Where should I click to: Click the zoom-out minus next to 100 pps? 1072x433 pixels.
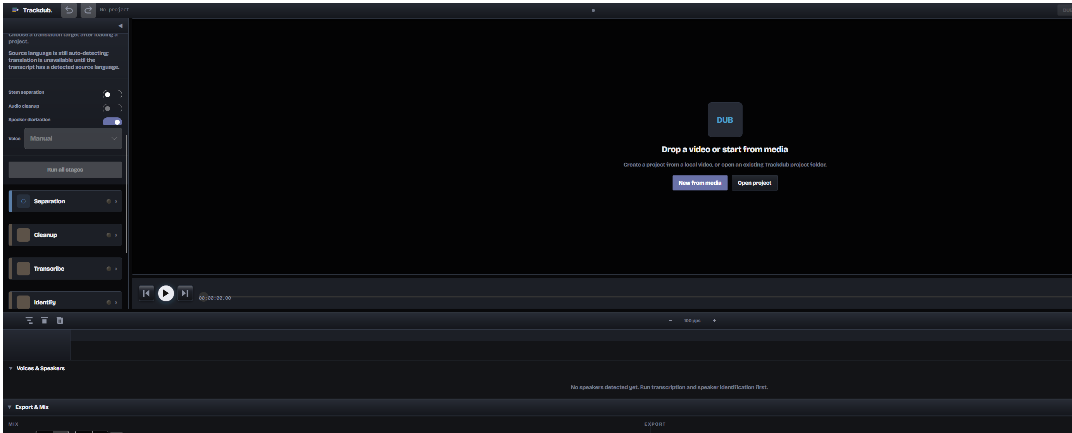[670, 320]
